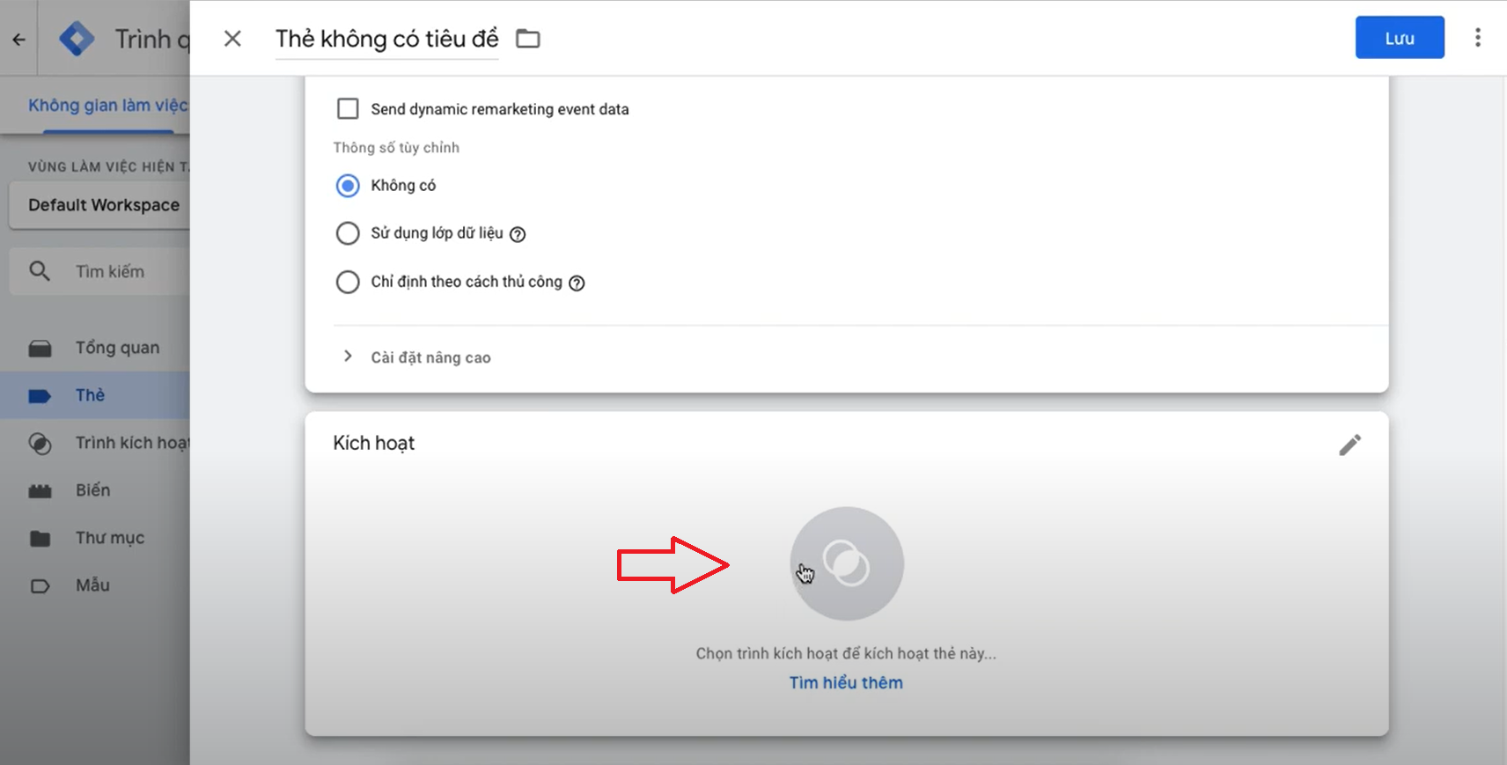Viewport: 1507px width, 765px height.
Task: Select the Không có radio option
Action: tap(348, 186)
